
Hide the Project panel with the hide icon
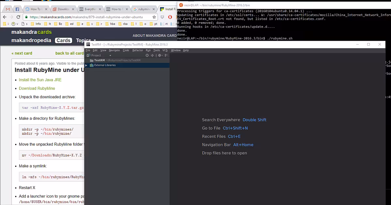166,55
